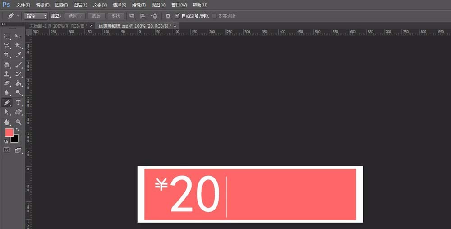The width and height of the screenshot is (451, 229).
Task: Pick the Crop tool
Action: [7, 55]
